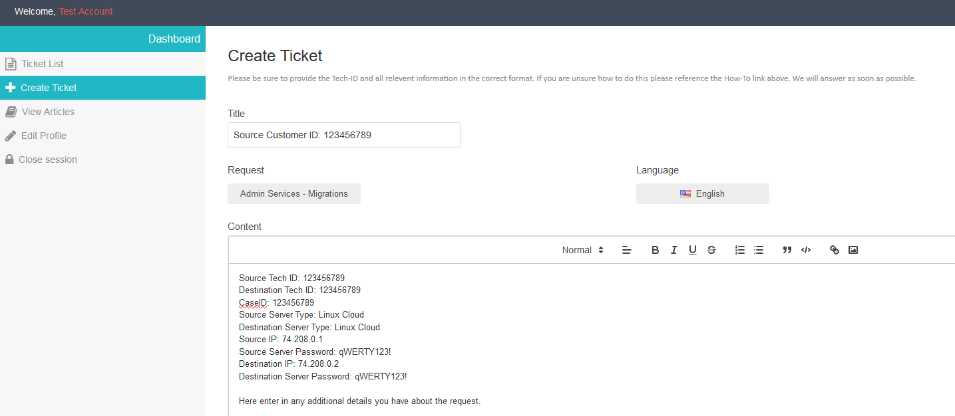Click Close session to log out

(48, 159)
